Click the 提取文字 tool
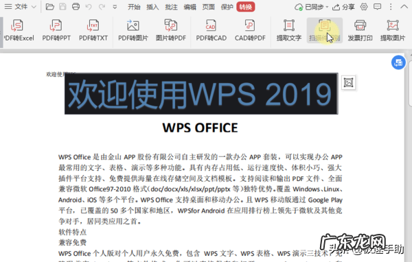The height and width of the screenshot is (262, 412). [289, 30]
